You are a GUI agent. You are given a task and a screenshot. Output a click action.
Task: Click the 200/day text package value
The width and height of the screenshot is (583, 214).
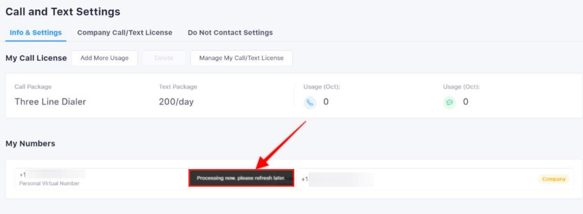(176, 102)
